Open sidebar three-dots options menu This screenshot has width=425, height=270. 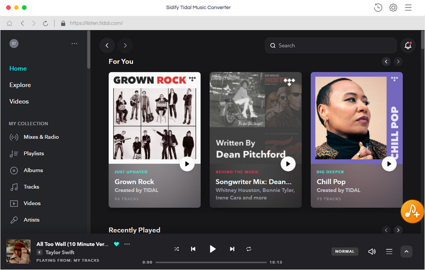(74, 43)
